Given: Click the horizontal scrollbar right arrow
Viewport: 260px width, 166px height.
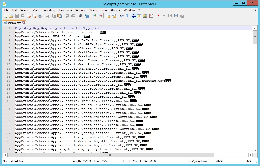Looking at the screenshot, I should (x=250, y=155).
